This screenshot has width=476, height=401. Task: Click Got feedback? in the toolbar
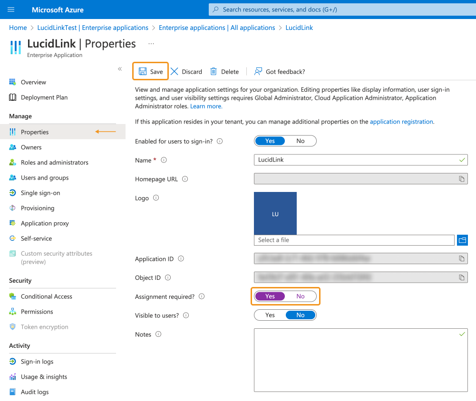tap(280, 72)
